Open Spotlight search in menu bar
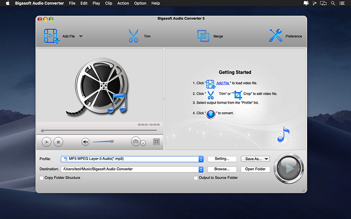Image resolution: width=351 pixels, height=219 pixels. [333, 3]
